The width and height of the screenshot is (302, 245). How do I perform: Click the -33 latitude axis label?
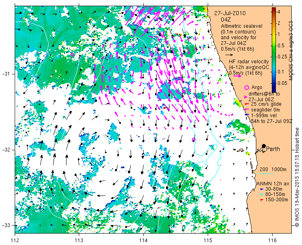(x=7, y=225)
